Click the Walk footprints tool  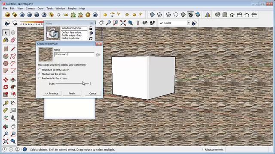pos(152,23)
